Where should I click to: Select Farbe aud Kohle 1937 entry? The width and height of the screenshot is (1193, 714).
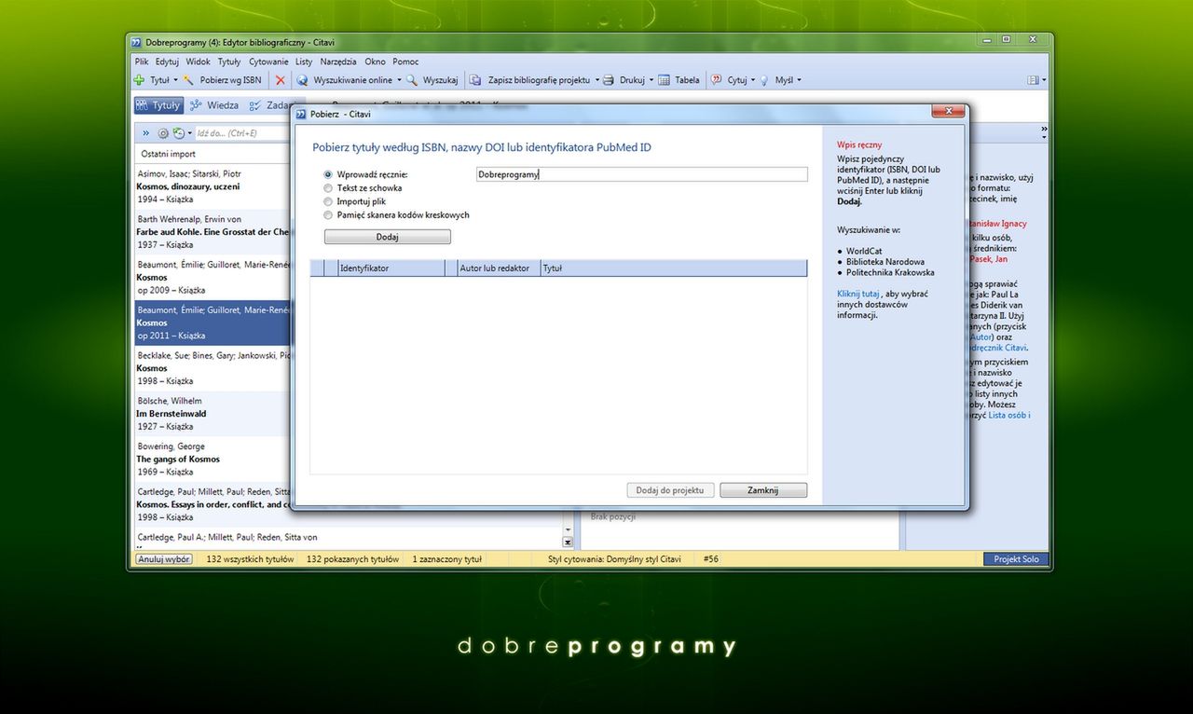213,232
